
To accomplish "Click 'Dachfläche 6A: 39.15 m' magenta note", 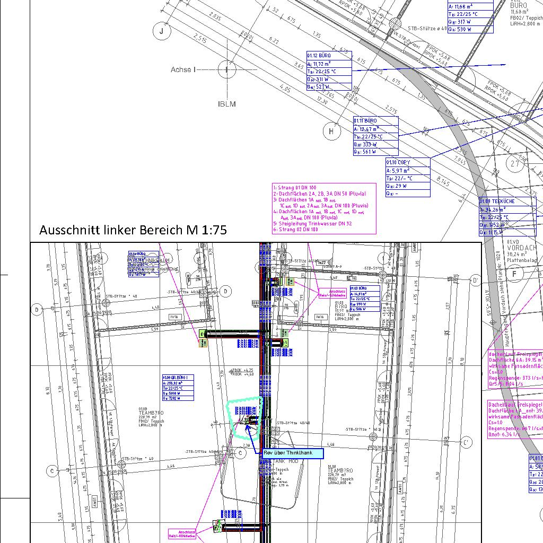I will [515, 360].
